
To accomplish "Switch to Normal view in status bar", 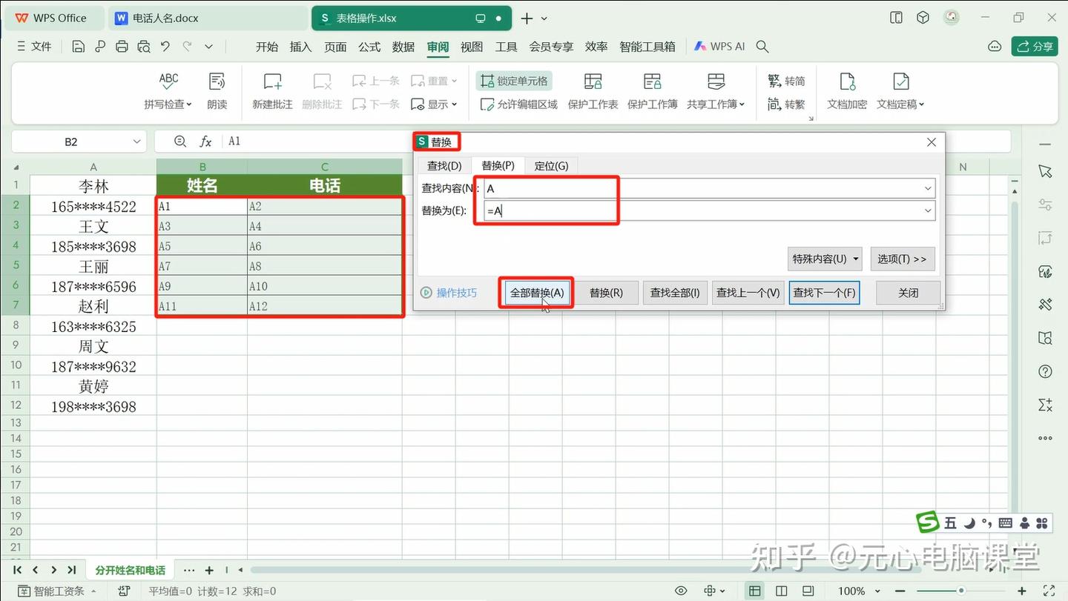I will [x=755, y=591].
